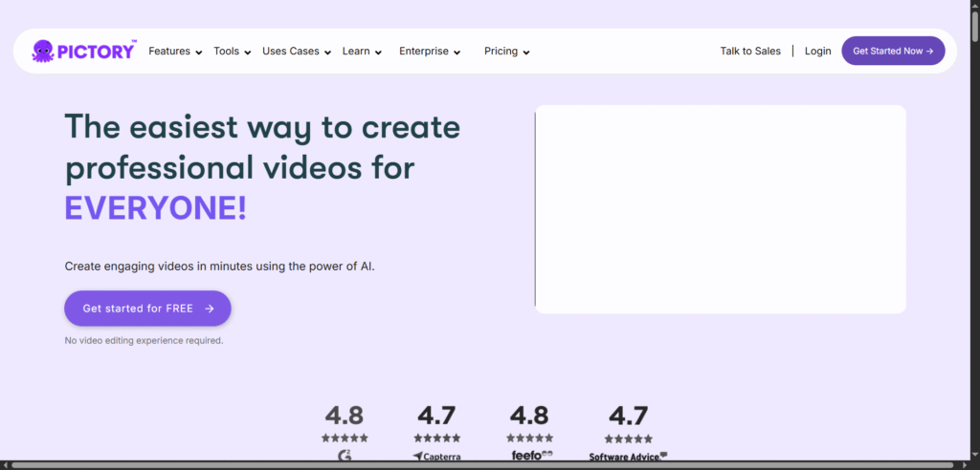Viewport: 980px width, 470px height.
Task: Open the Pricing menu
Action: click(501, 52)
